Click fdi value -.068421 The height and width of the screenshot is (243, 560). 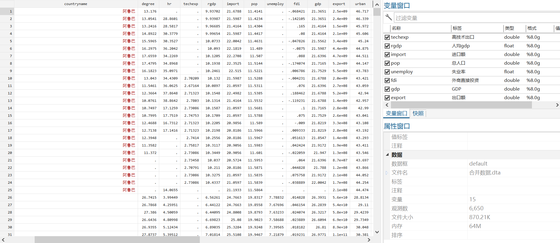point(297,11)
